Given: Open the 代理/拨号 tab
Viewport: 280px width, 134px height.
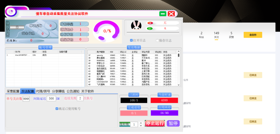Looking at the screenshot, I should pos(43,91).
